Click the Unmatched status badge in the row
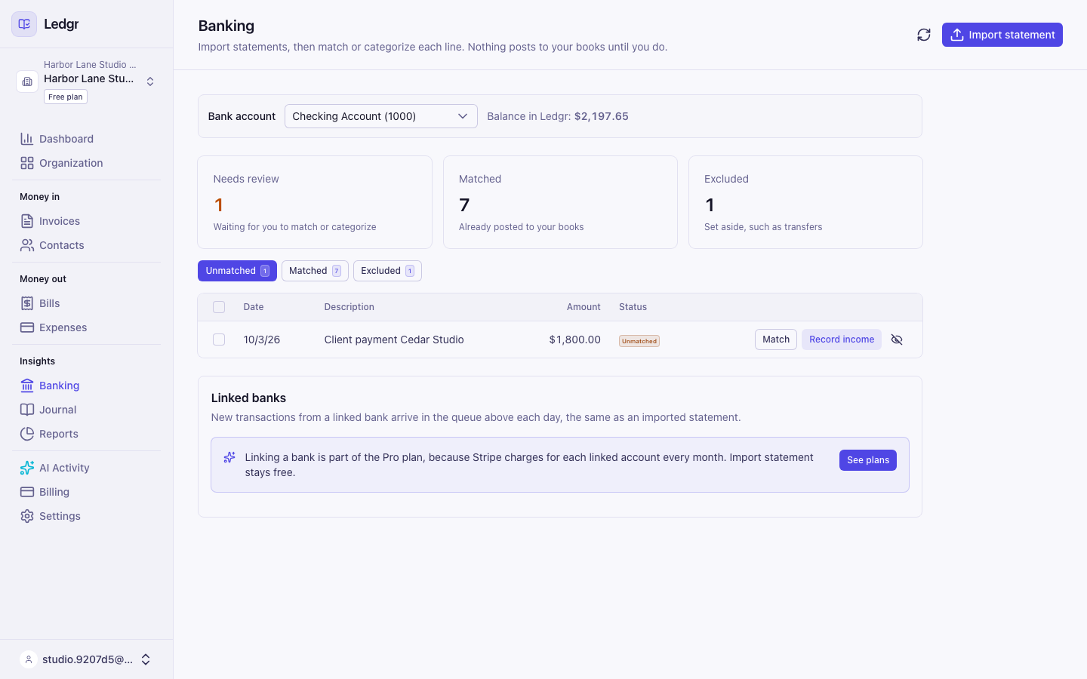1087x679 pixels. tap(639, 341)
